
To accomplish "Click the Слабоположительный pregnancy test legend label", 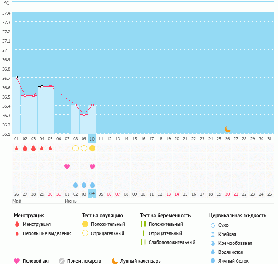I will [x=172, y=242].
